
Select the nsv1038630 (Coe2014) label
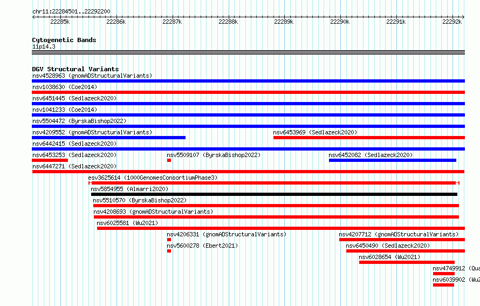pyautogui.click(x=65, y=87)
